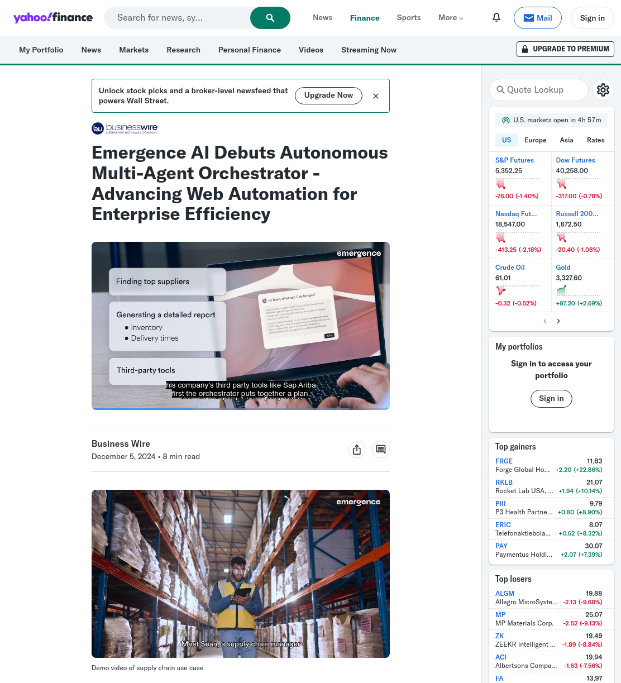Click the Business Wire author name

point(121,443)
